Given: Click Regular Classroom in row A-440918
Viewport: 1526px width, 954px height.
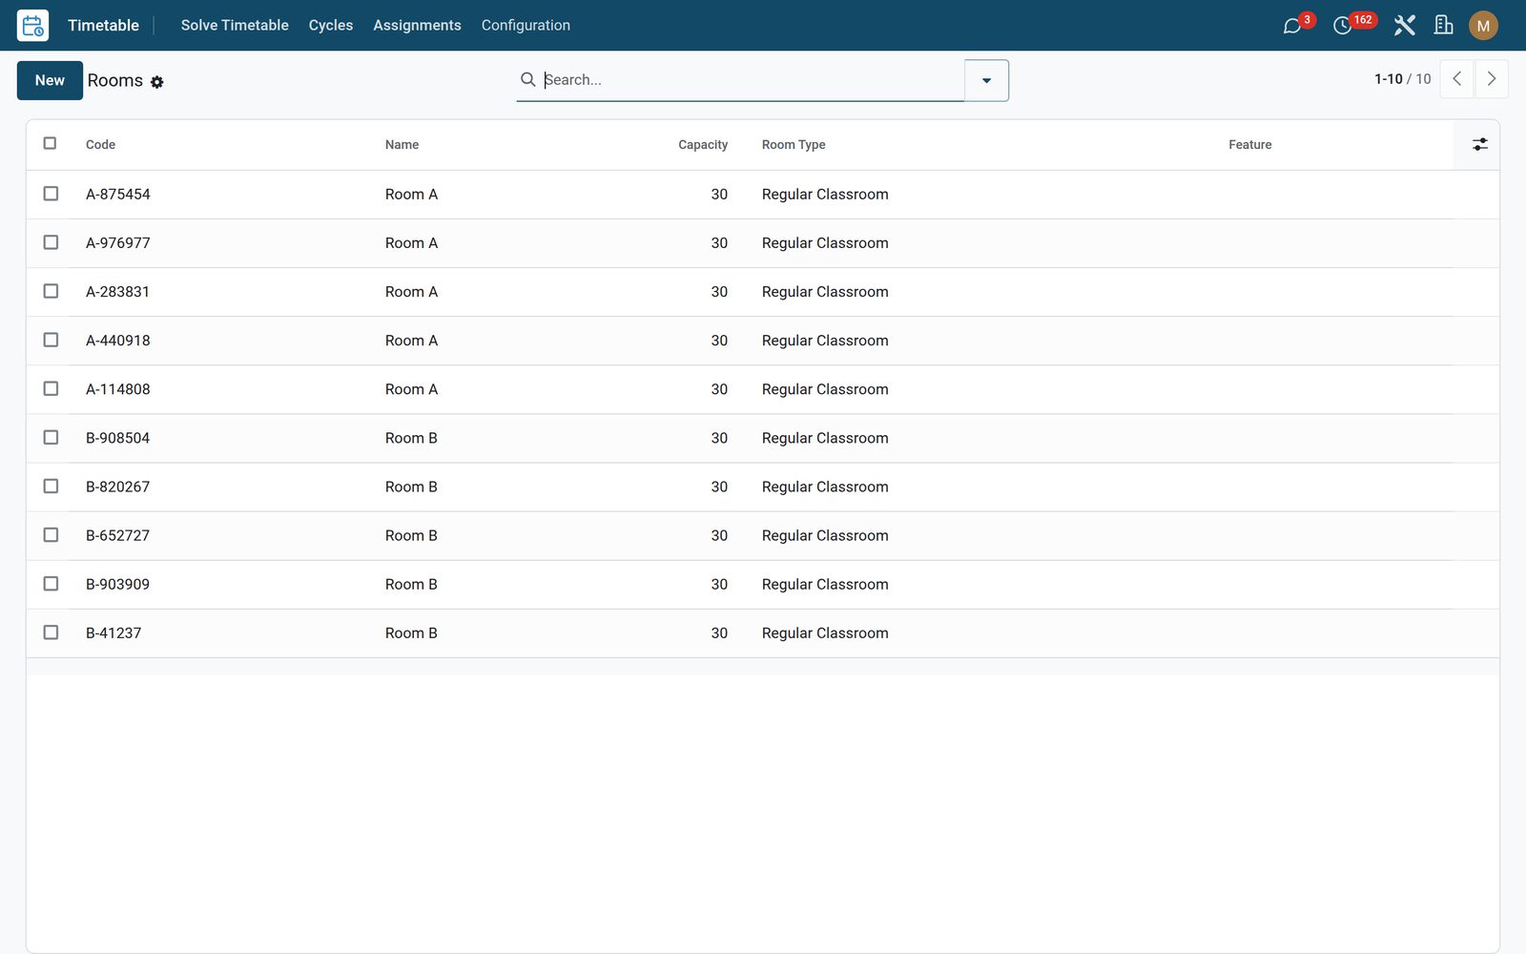Looking at the screenshot, I should 825,341.
